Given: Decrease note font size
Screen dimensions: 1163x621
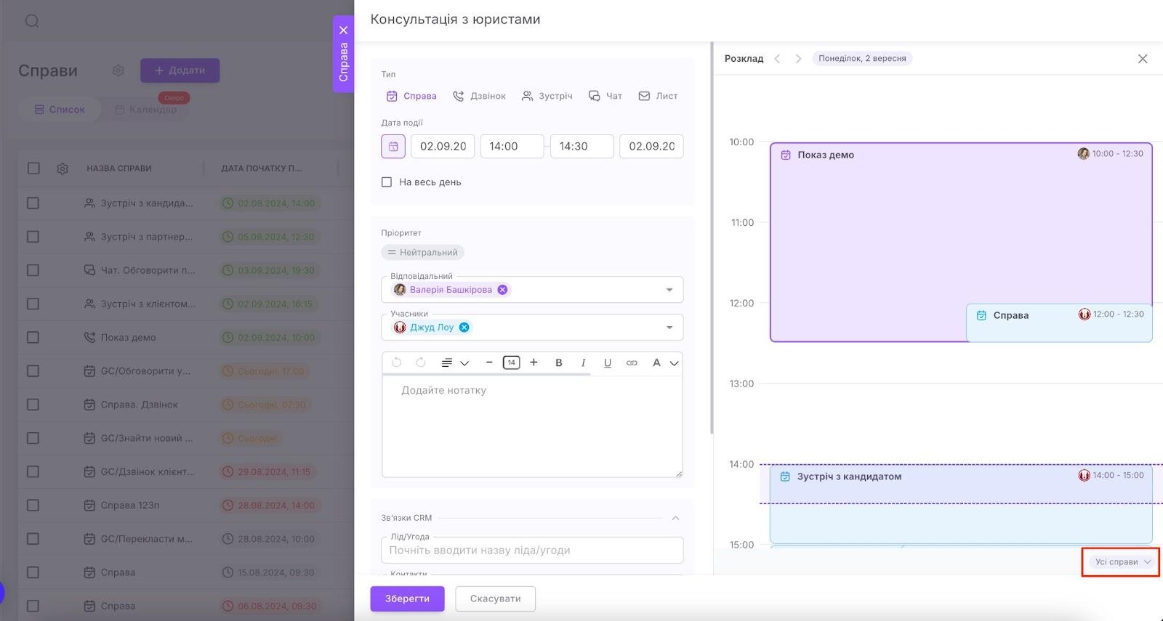Looking at the screenshot, I should click(x=489, y=362).
